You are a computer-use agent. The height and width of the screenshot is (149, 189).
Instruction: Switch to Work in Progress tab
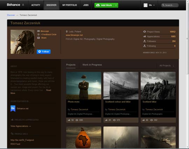[92, 65]
